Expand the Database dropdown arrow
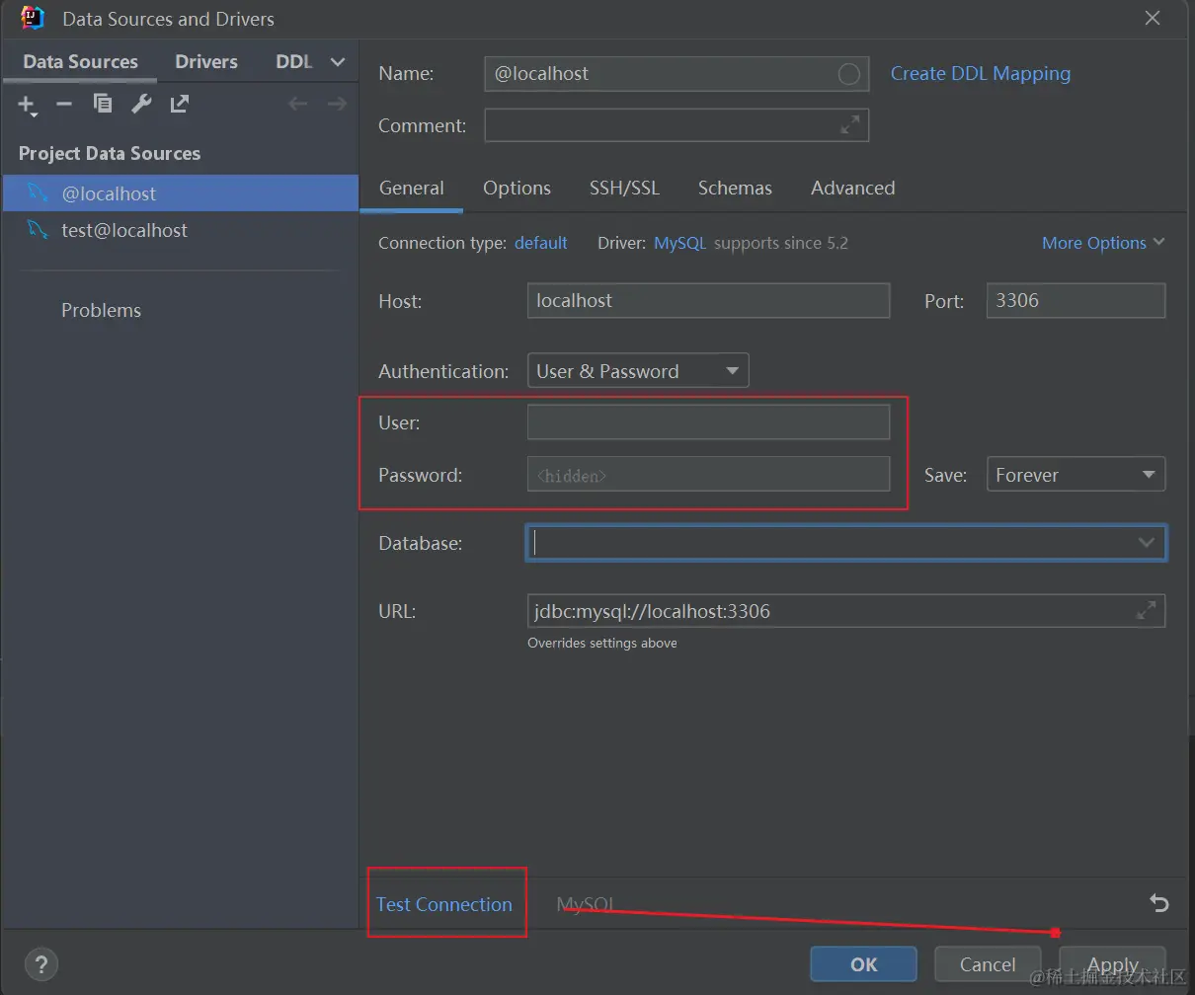 pyautogui.click(x=1146, y=543)
